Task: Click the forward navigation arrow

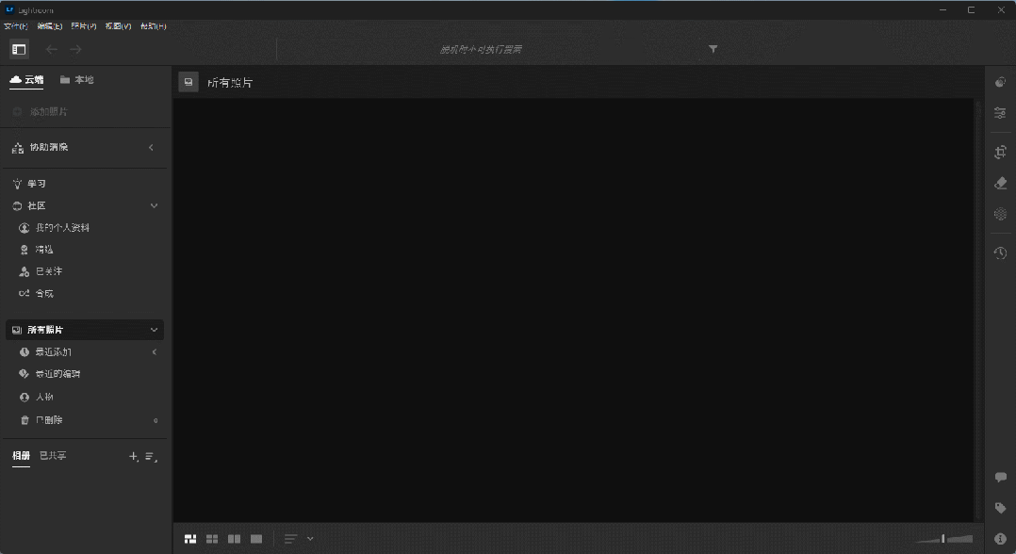Action: tap(75, 49)
